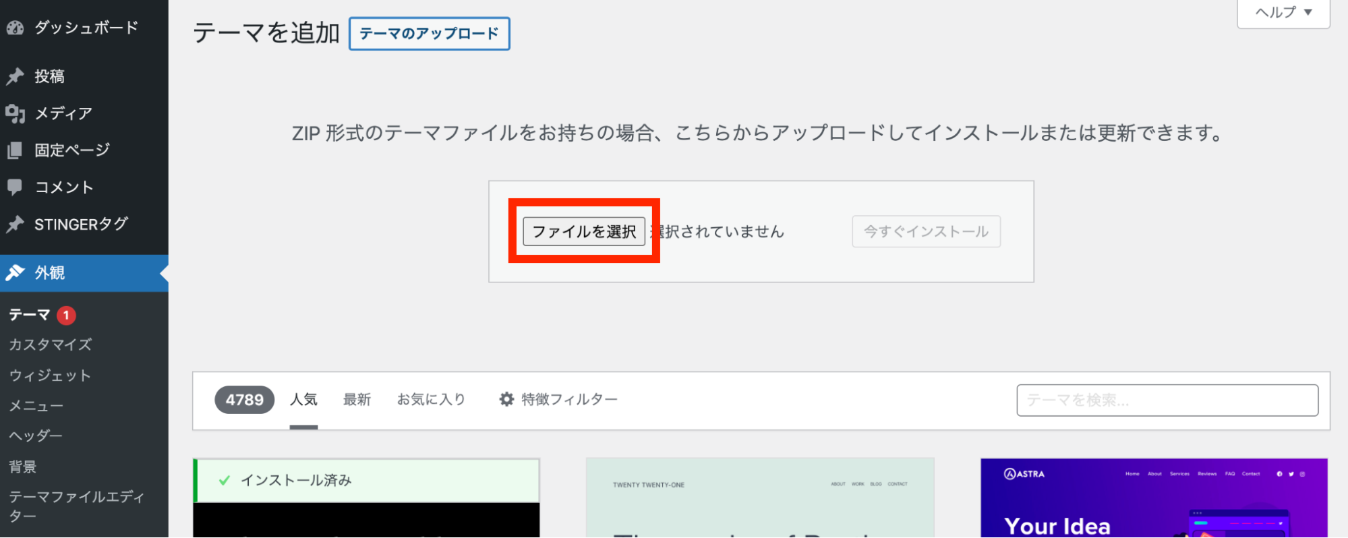Open the ダッシュボード dashboard icon

click(x=15, y=28)
